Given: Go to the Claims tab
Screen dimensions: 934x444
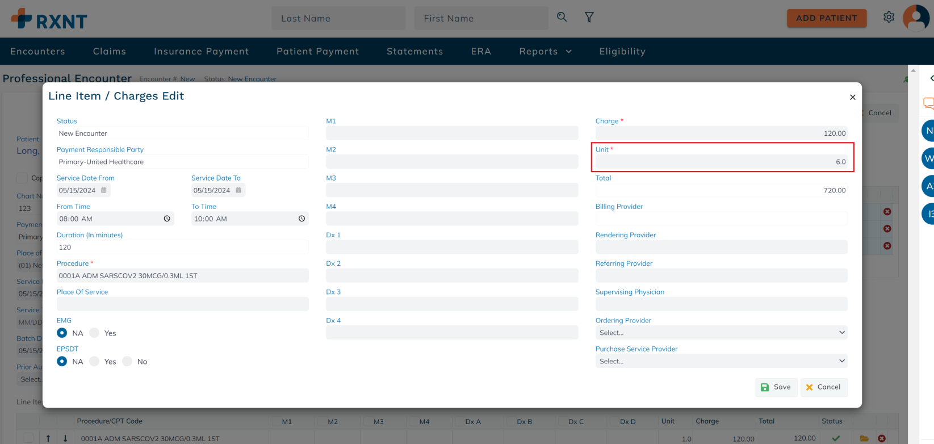Looking at the screenshot, I should pyautogui.click(x=110, y=51).
